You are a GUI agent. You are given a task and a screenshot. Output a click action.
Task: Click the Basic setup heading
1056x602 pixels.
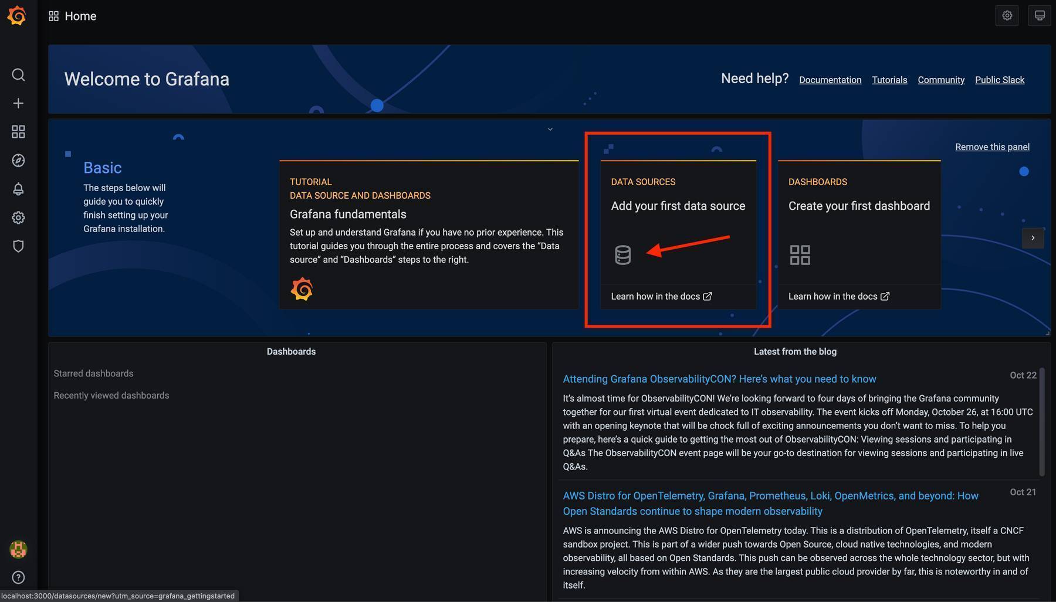tap(103, 168)
